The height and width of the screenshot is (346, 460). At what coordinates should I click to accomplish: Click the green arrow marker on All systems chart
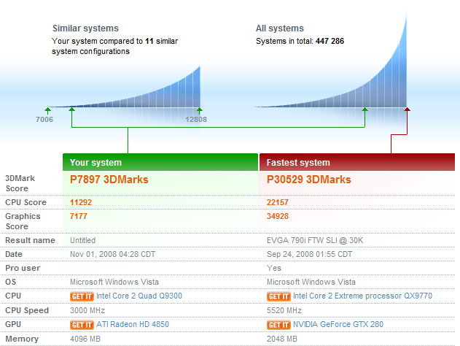coord(365,109)
